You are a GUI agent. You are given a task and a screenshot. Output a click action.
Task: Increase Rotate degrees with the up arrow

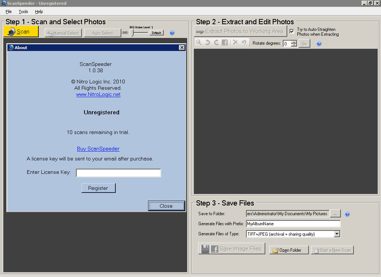[294, 42]
